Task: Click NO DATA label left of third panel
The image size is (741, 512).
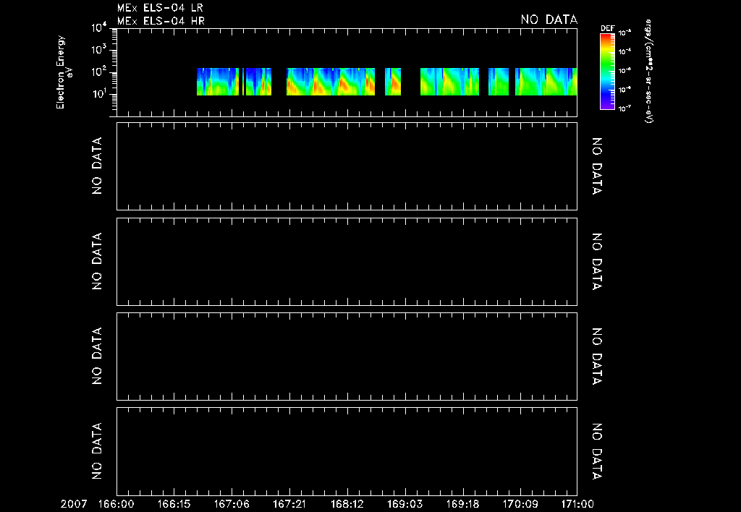Action: (97, 261)
